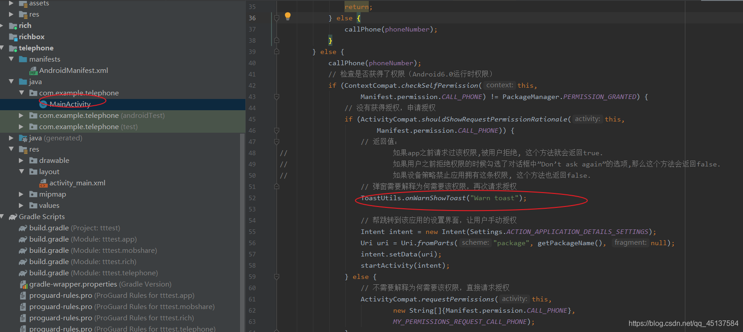Screen dimensions: 743x332
Task: Click the com.example.telephone (test) package icon
Action: [x=33, y=127]
